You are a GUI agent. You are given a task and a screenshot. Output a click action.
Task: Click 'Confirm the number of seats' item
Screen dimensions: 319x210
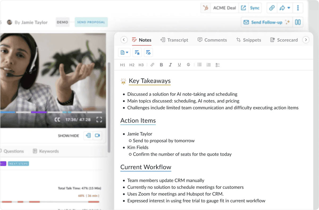tap(182, 154)
